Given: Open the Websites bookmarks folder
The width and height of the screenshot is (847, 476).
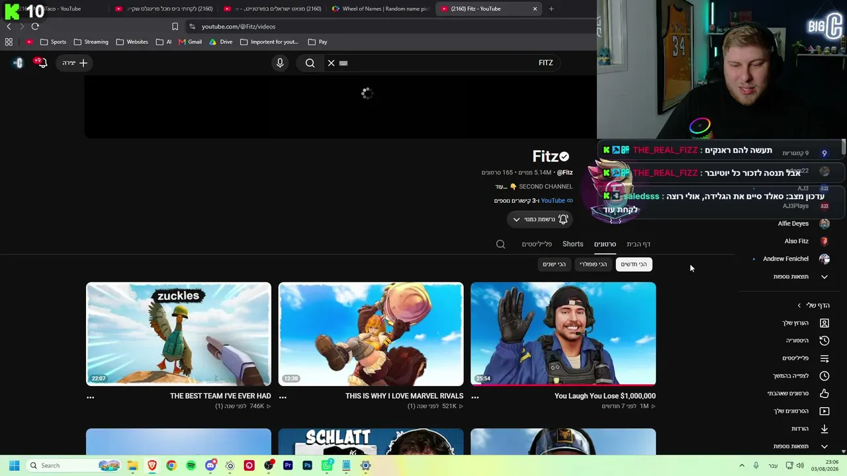Looking at the screenshot, I should [132, 42].
